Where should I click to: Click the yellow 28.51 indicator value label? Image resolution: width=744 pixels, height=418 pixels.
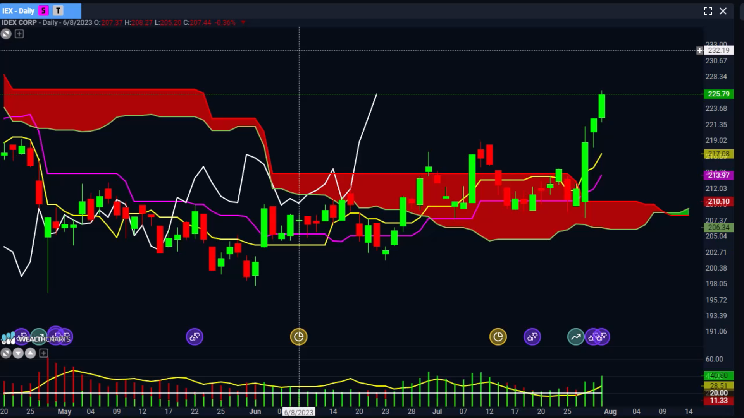[x=719, y=385]
